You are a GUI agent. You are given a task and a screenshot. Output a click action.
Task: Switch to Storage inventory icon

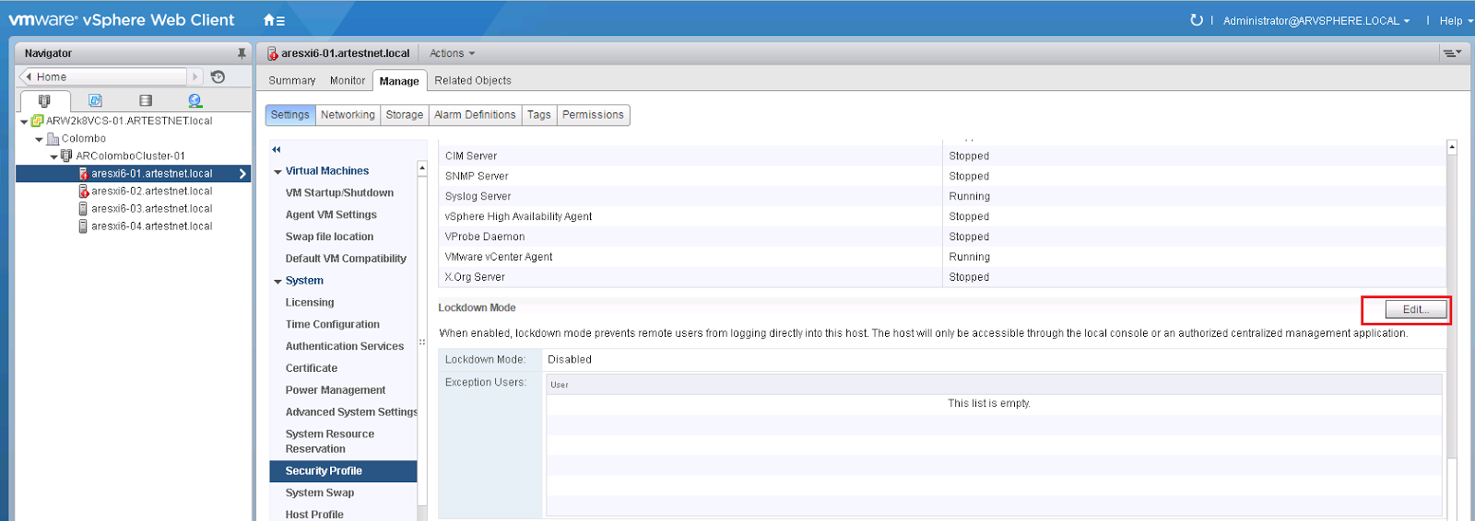click(x=146, y=100)
